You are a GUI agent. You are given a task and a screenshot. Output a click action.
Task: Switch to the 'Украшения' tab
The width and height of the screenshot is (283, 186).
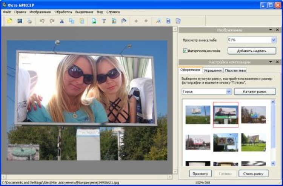[x=212, y=70]
